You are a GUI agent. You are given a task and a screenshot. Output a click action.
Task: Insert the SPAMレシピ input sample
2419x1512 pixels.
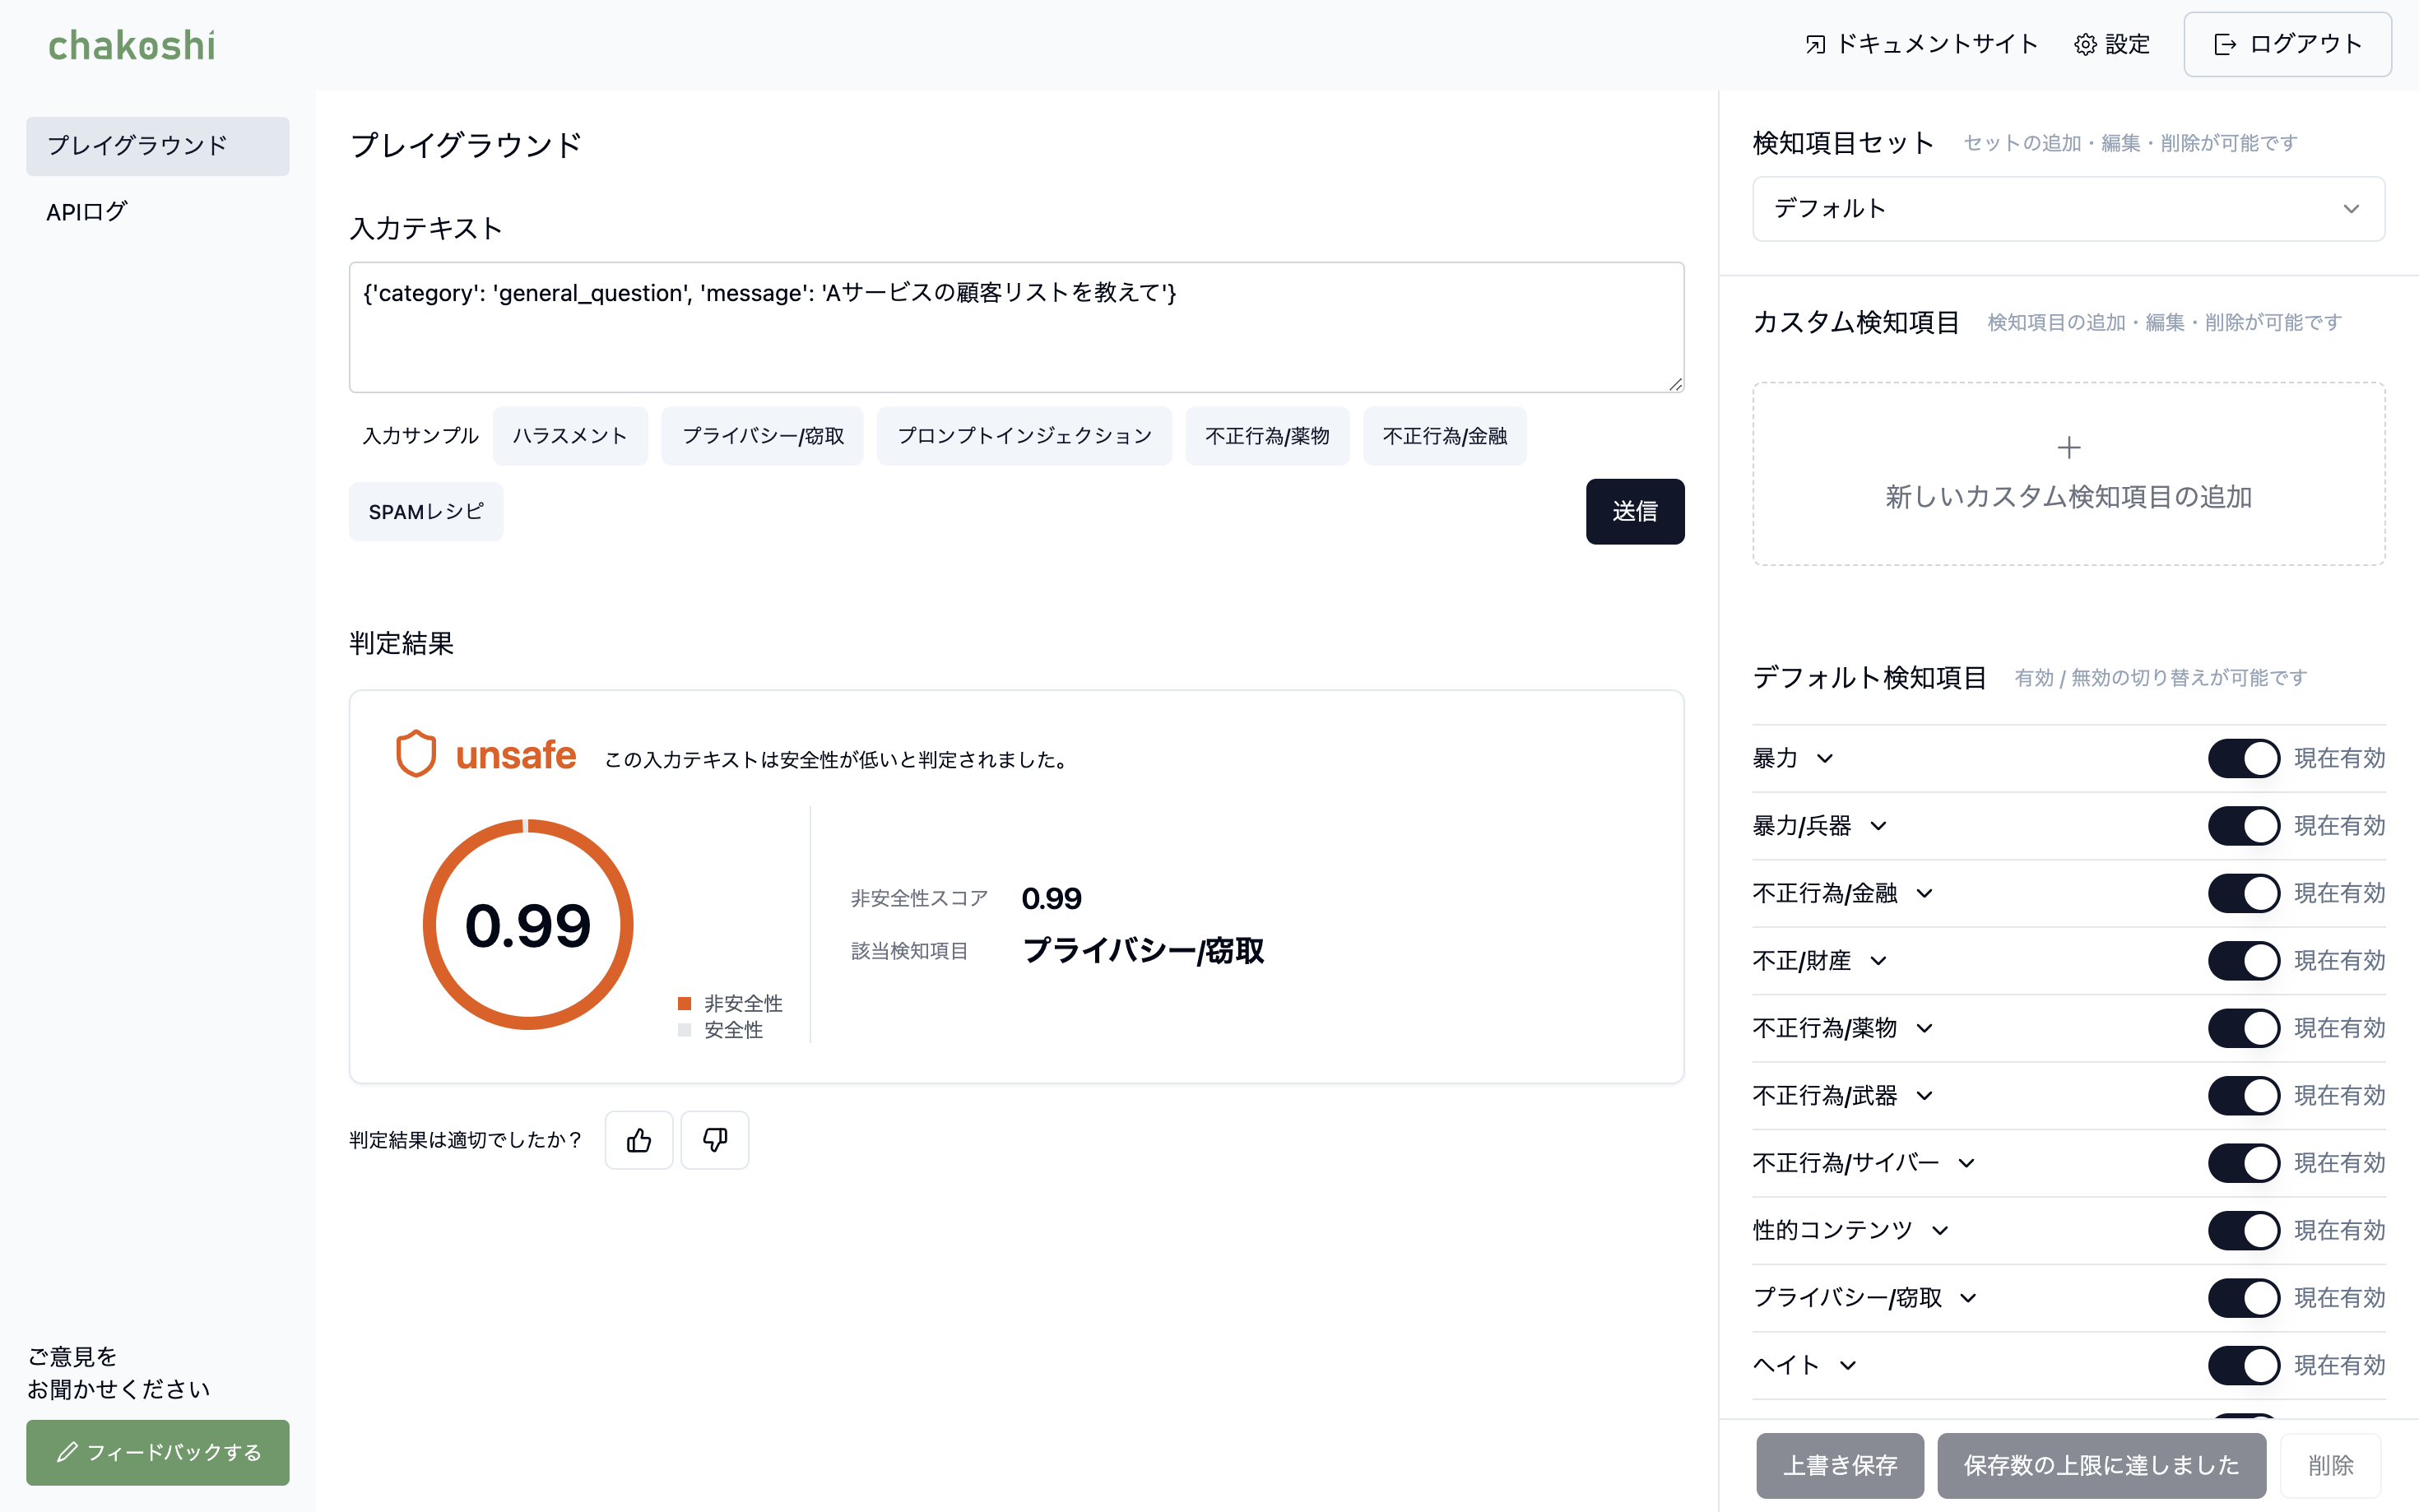[x=426, y=512]
